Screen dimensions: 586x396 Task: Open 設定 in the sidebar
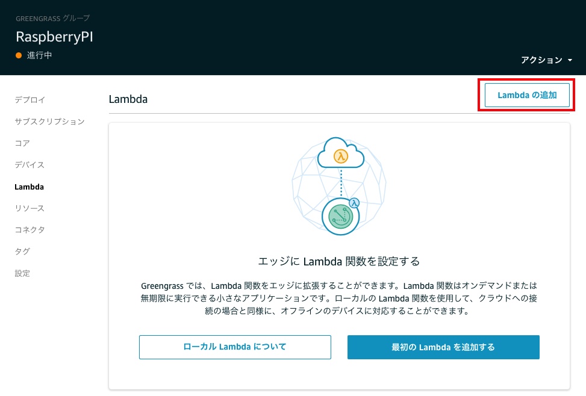[22, 273]
